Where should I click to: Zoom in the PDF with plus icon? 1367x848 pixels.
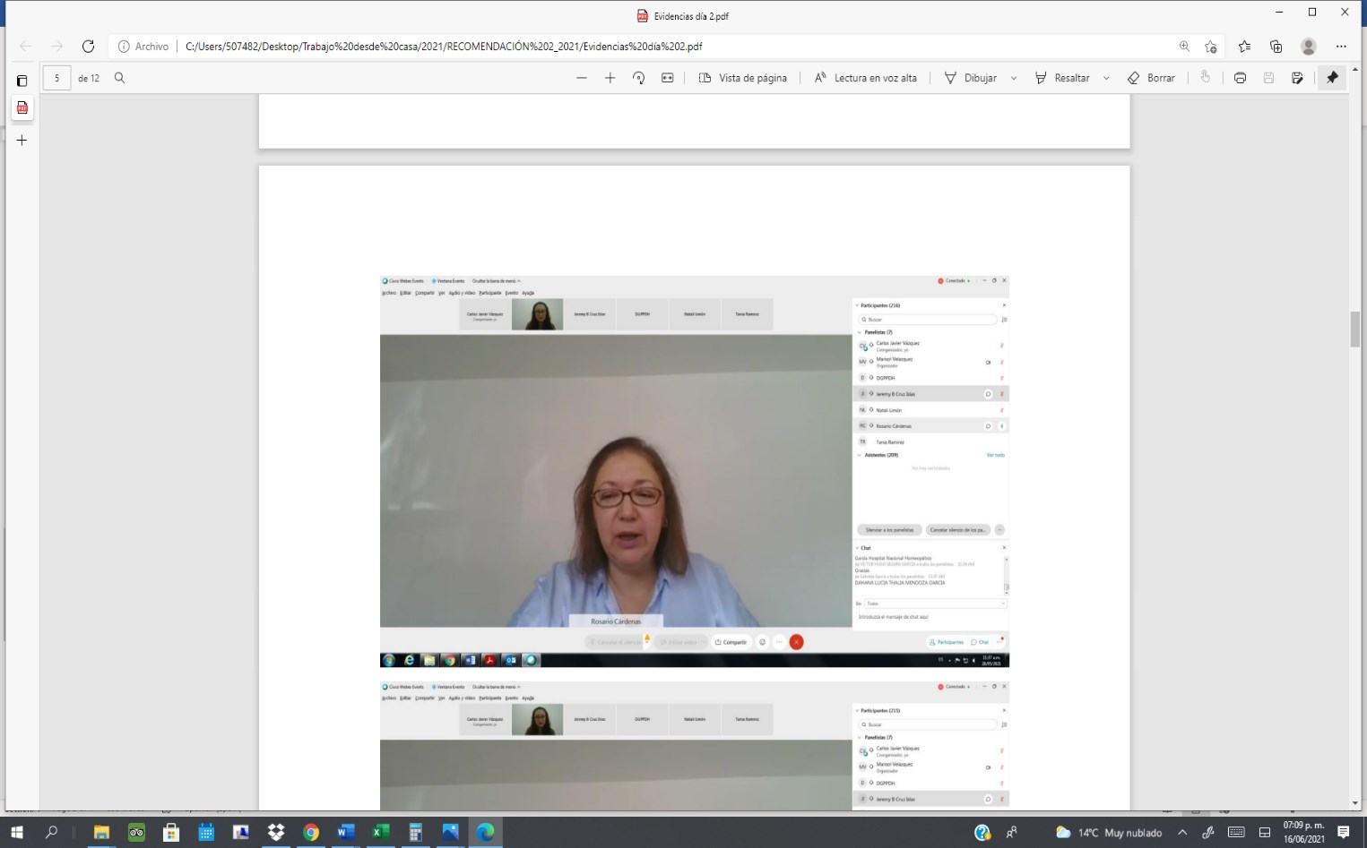610,78
